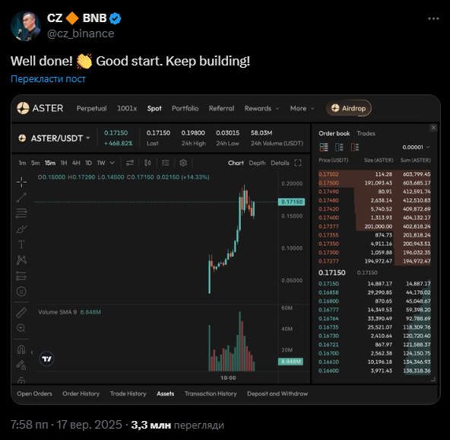Toggle the magnet snap mode
The image size is (450, 440).
click(21, 349)
